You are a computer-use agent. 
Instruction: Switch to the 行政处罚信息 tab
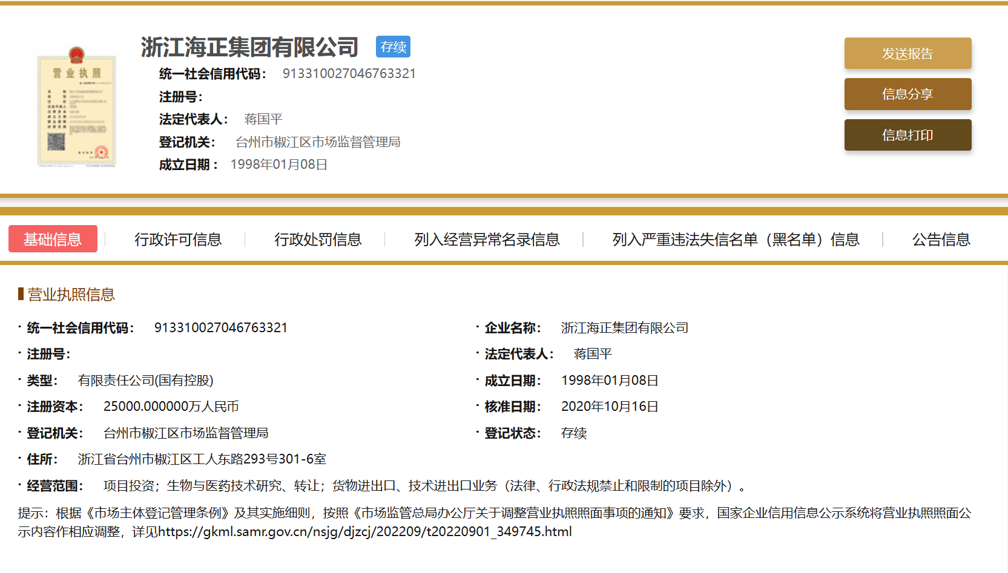318,239
